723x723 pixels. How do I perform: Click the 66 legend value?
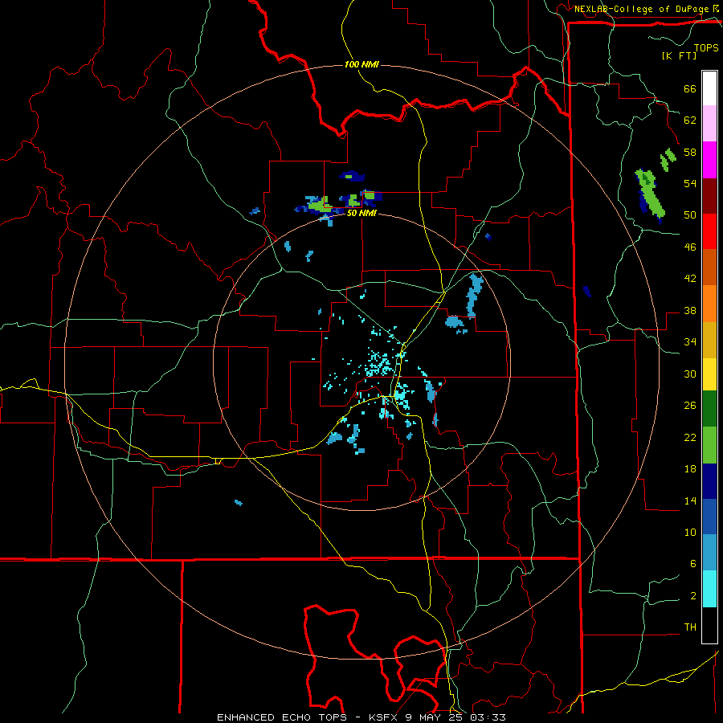[690, 88]
